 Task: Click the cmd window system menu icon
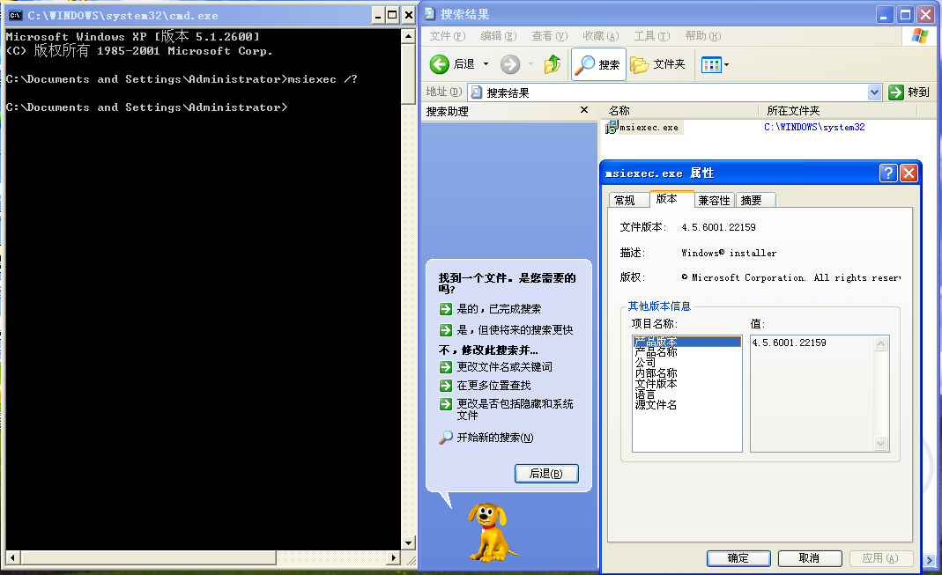click(x=16, y=16)
